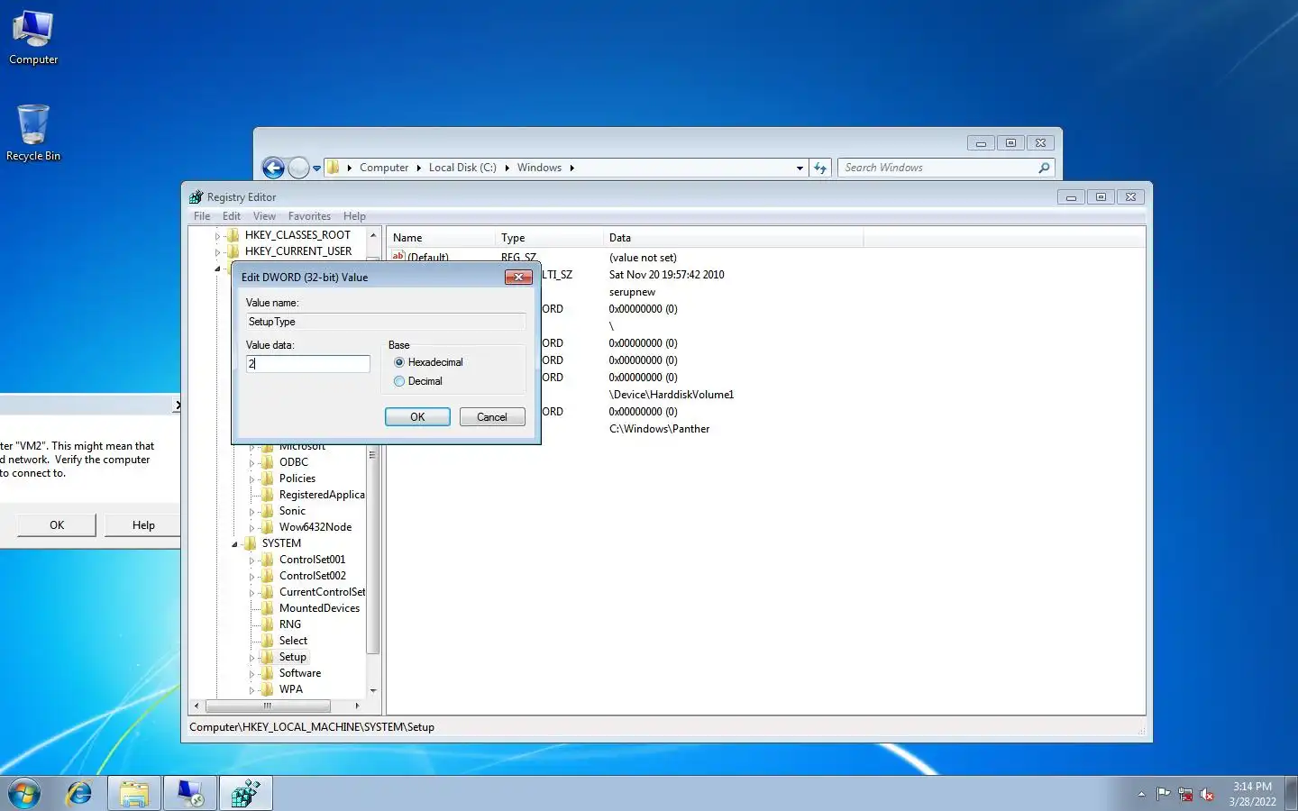The width and height of the screenshot is (1298, 811).
Task: Select the Decimal base option
Action: tap(419, 381)
